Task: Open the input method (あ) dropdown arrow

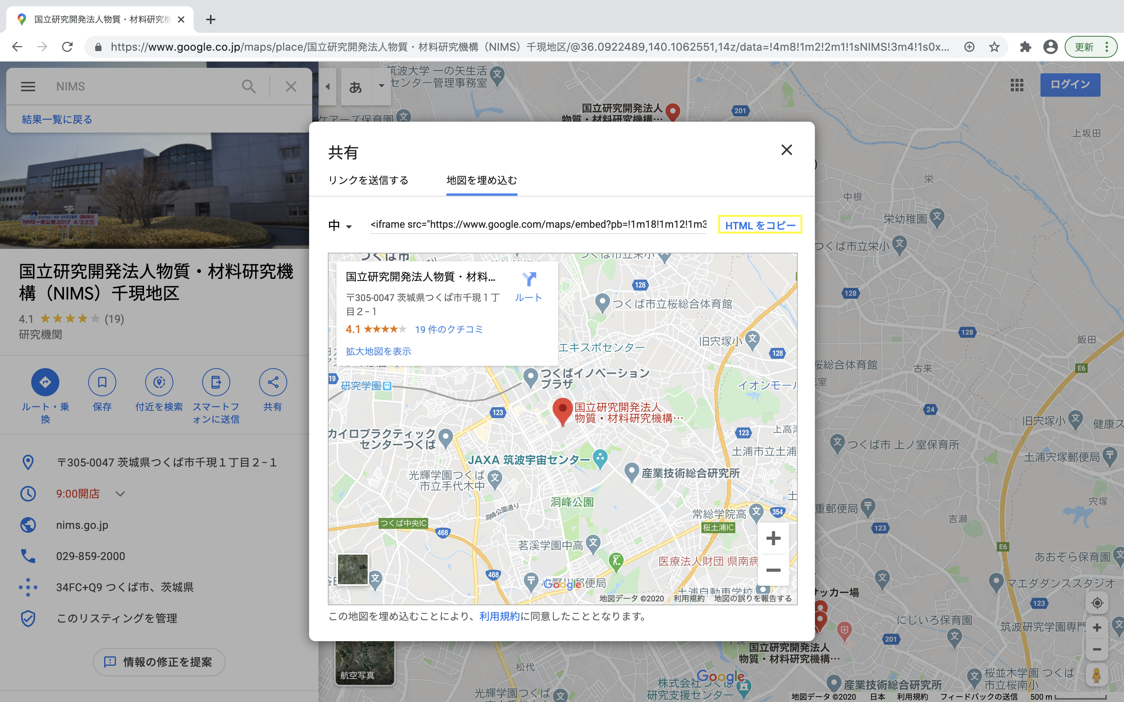Action: (x=381, y=86)
